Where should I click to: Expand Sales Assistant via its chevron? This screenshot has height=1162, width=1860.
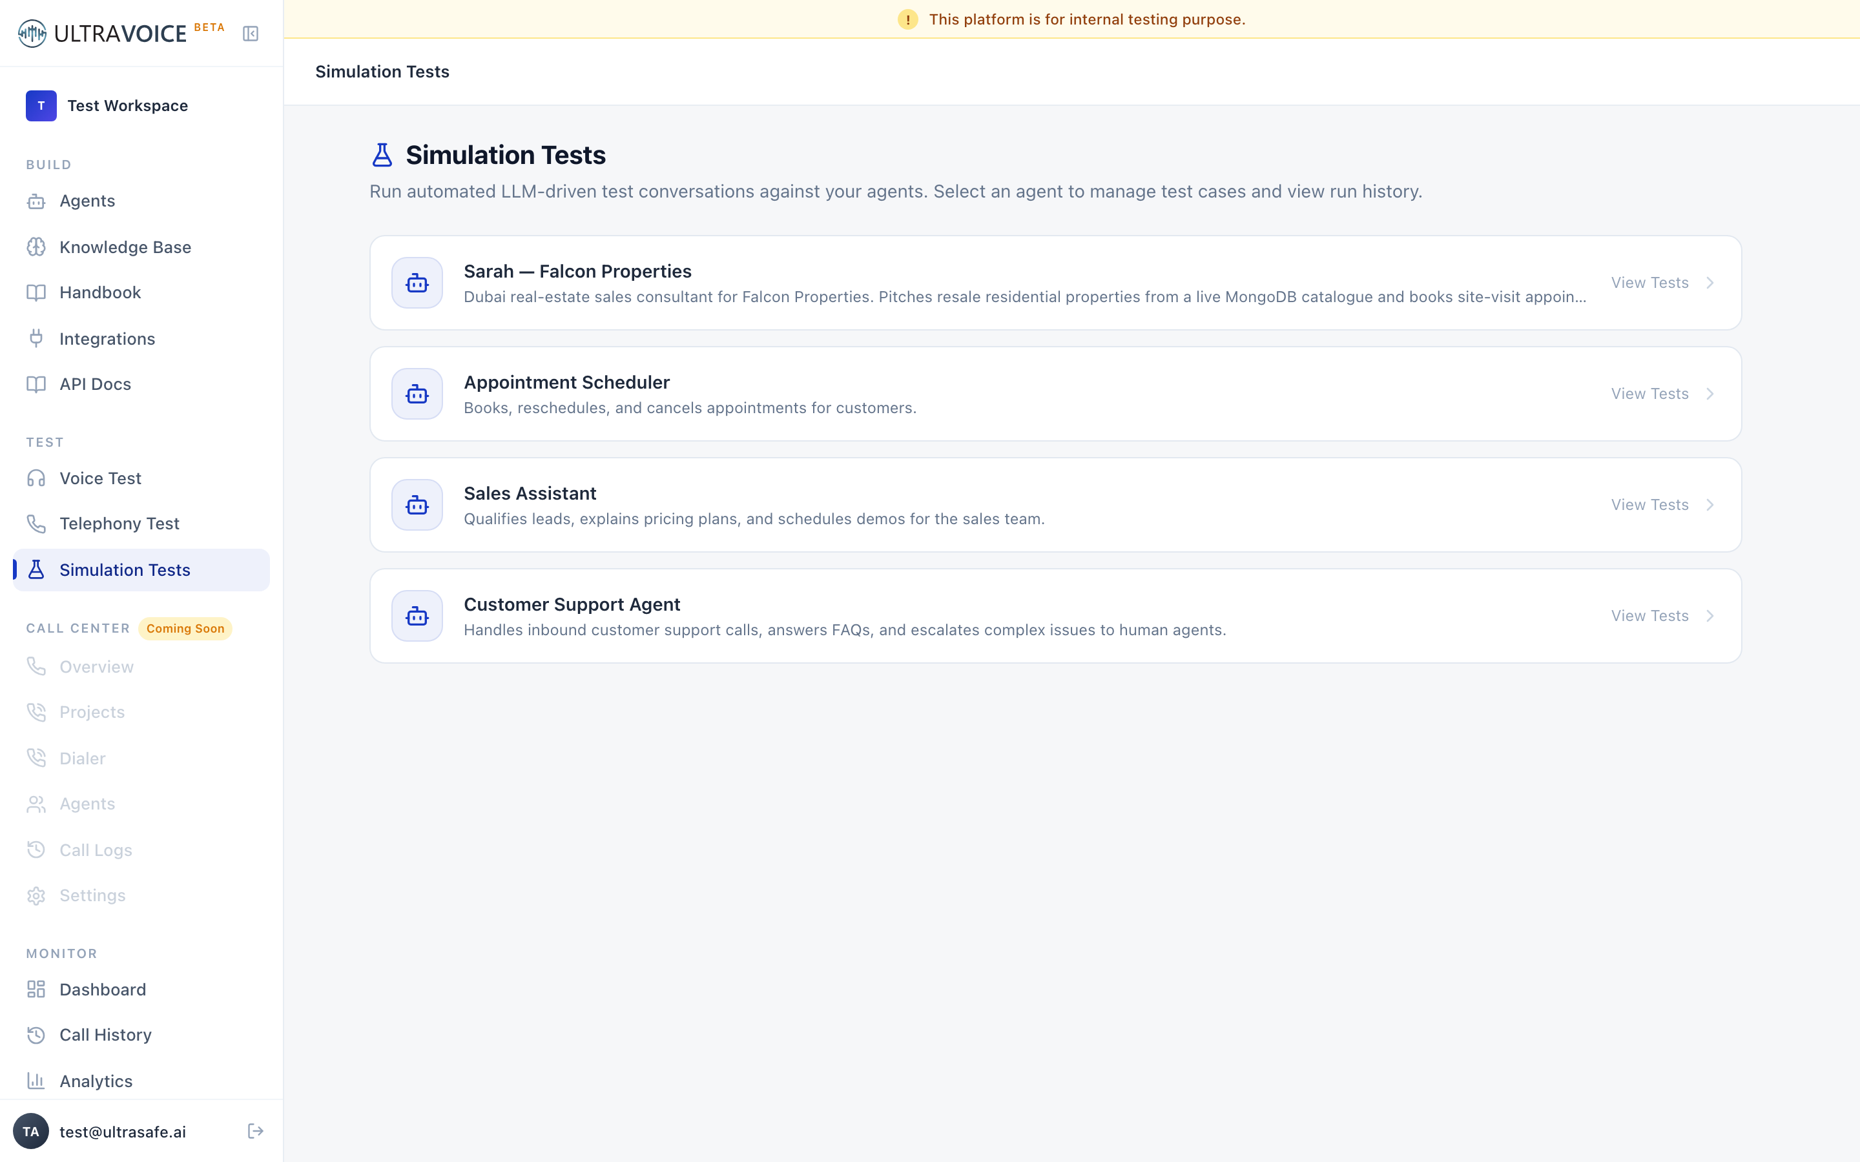click(x=1710, y=505)
